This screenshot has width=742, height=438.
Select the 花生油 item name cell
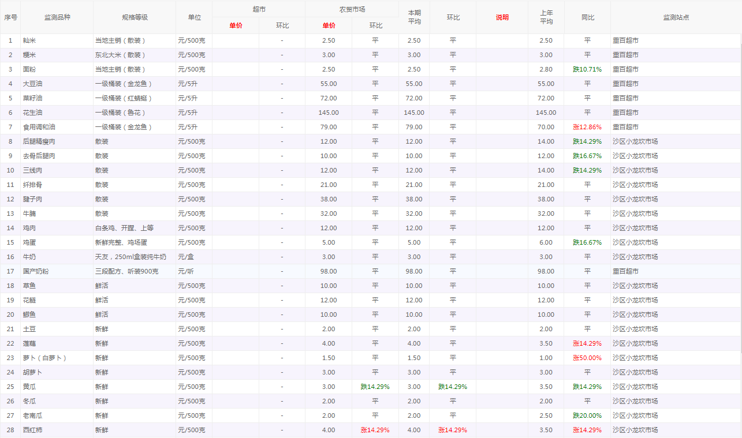(x=32, y=113)
